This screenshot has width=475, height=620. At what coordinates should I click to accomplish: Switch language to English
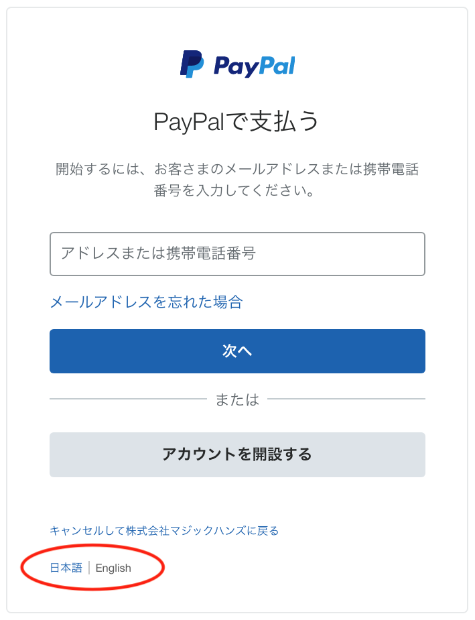pyautogui.click(x=113, y=568)
